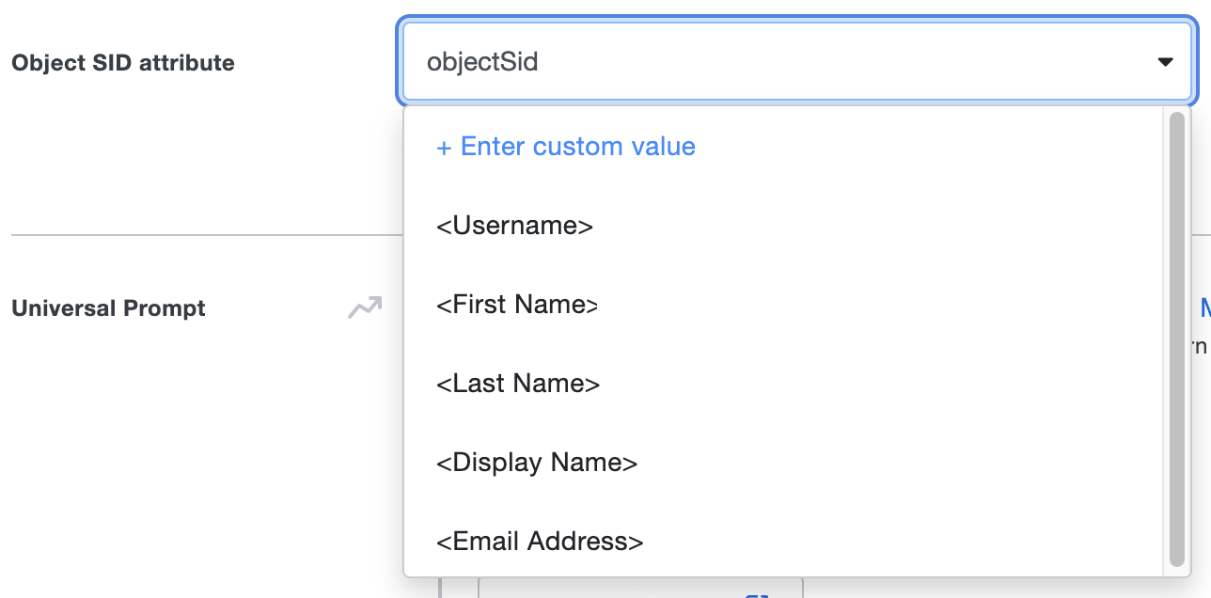
Task: Select the Username option from the dropdown
Action: click(x=514, y=225)
